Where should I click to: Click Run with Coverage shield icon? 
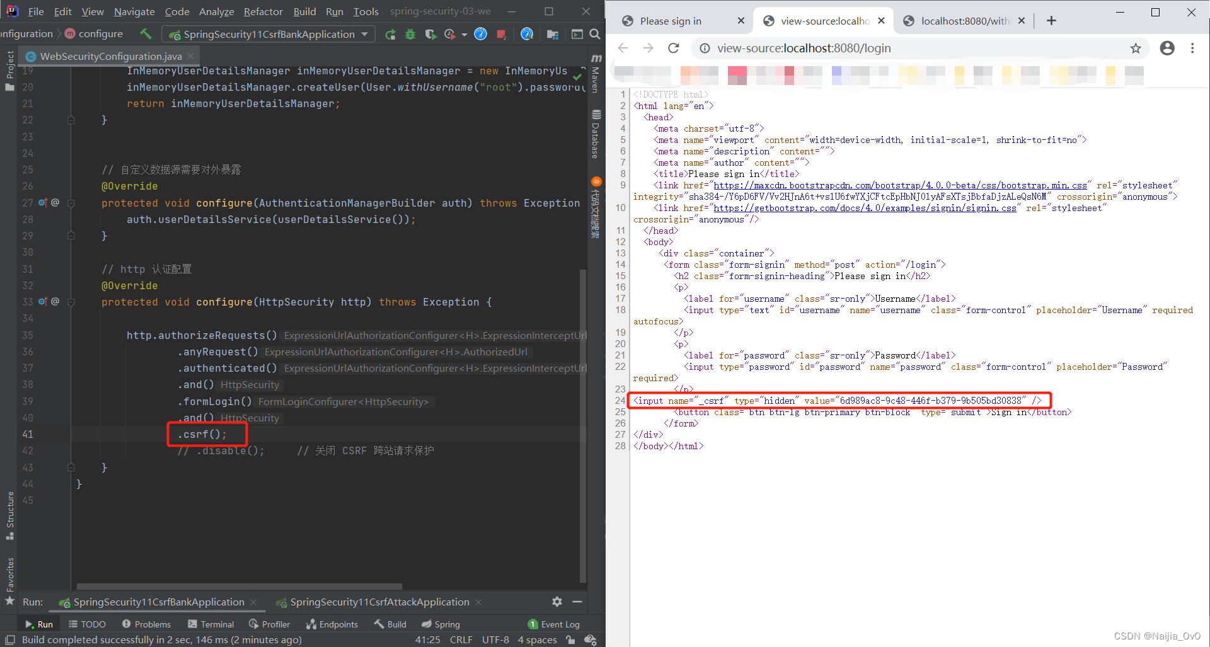pyautogui.click(x=430, y=34)
